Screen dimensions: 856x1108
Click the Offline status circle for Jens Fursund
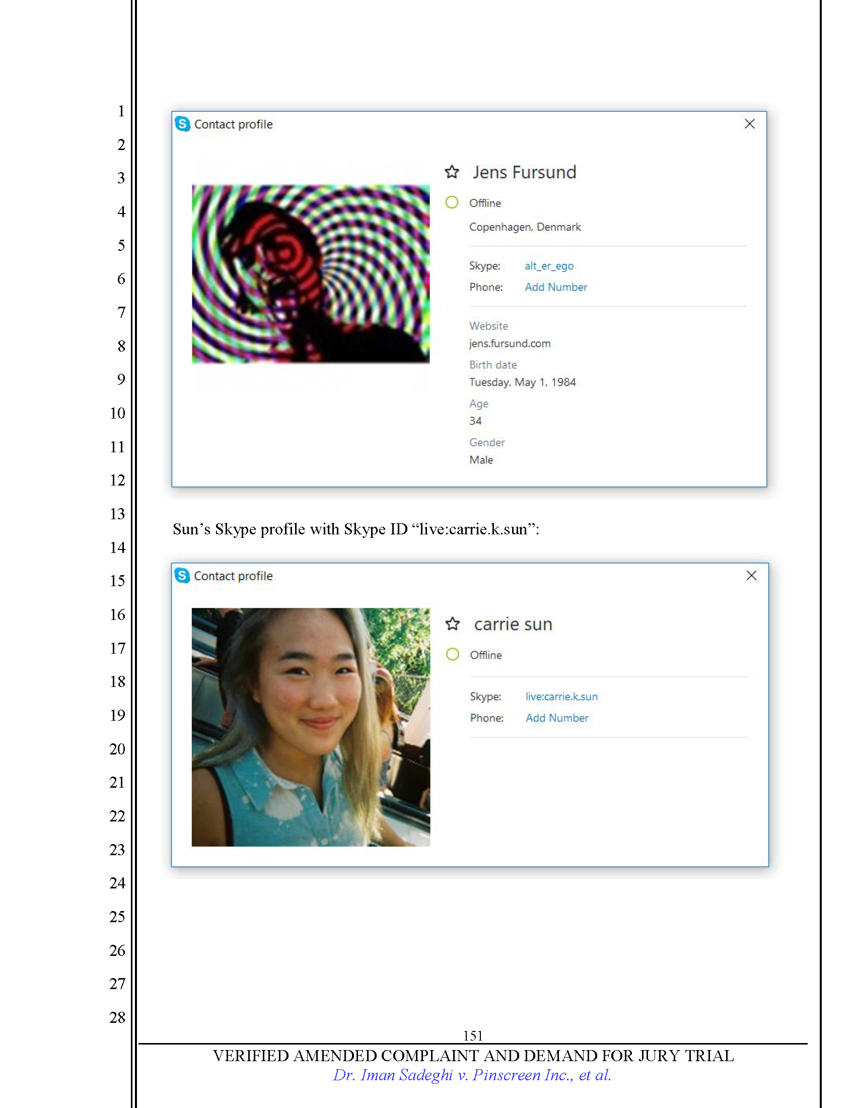click(451, 203)
